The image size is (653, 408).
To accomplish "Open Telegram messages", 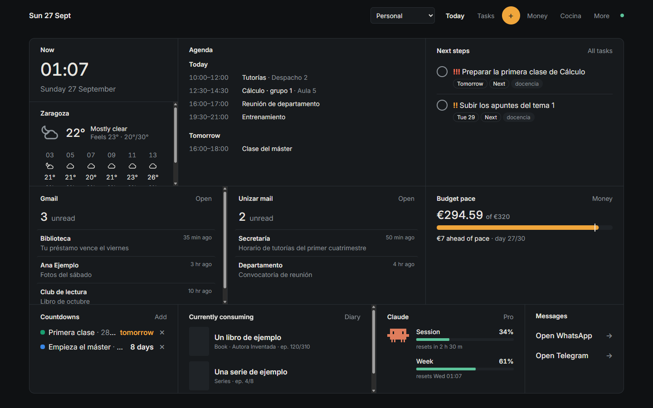I will (574, 356).
